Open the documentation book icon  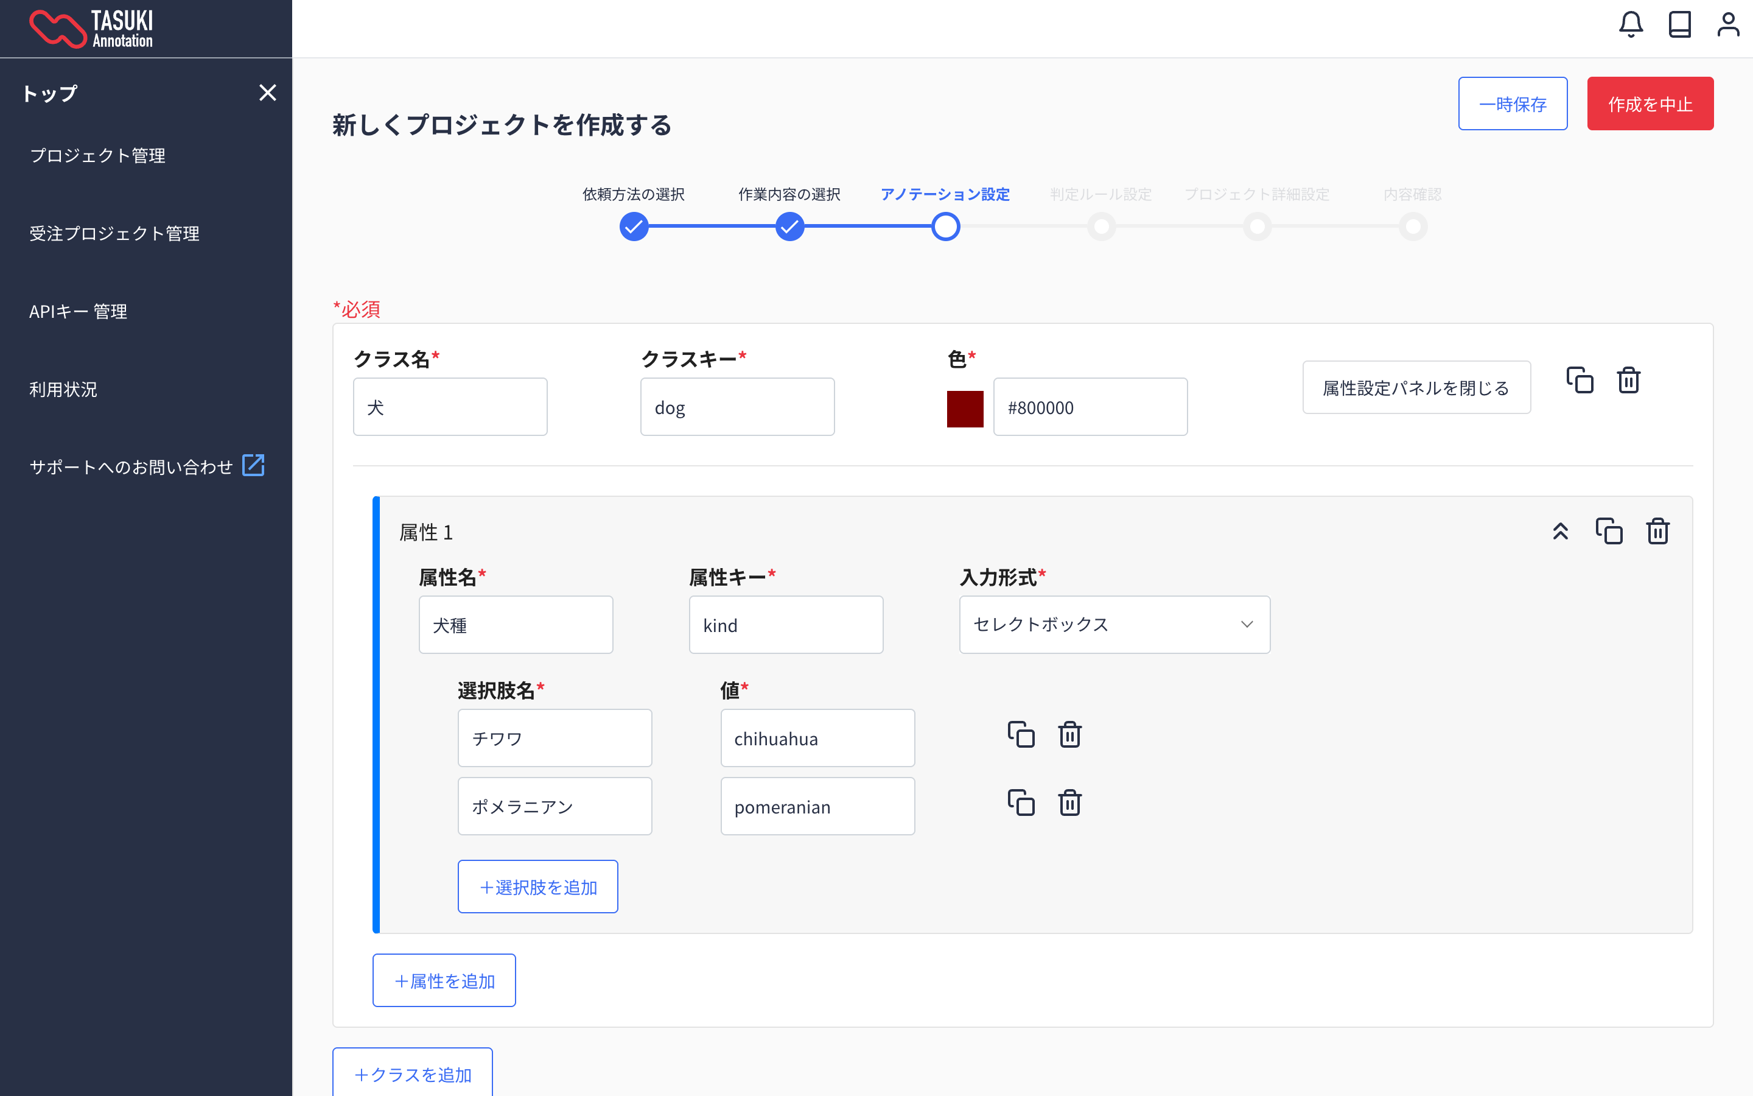(1679, 24)
